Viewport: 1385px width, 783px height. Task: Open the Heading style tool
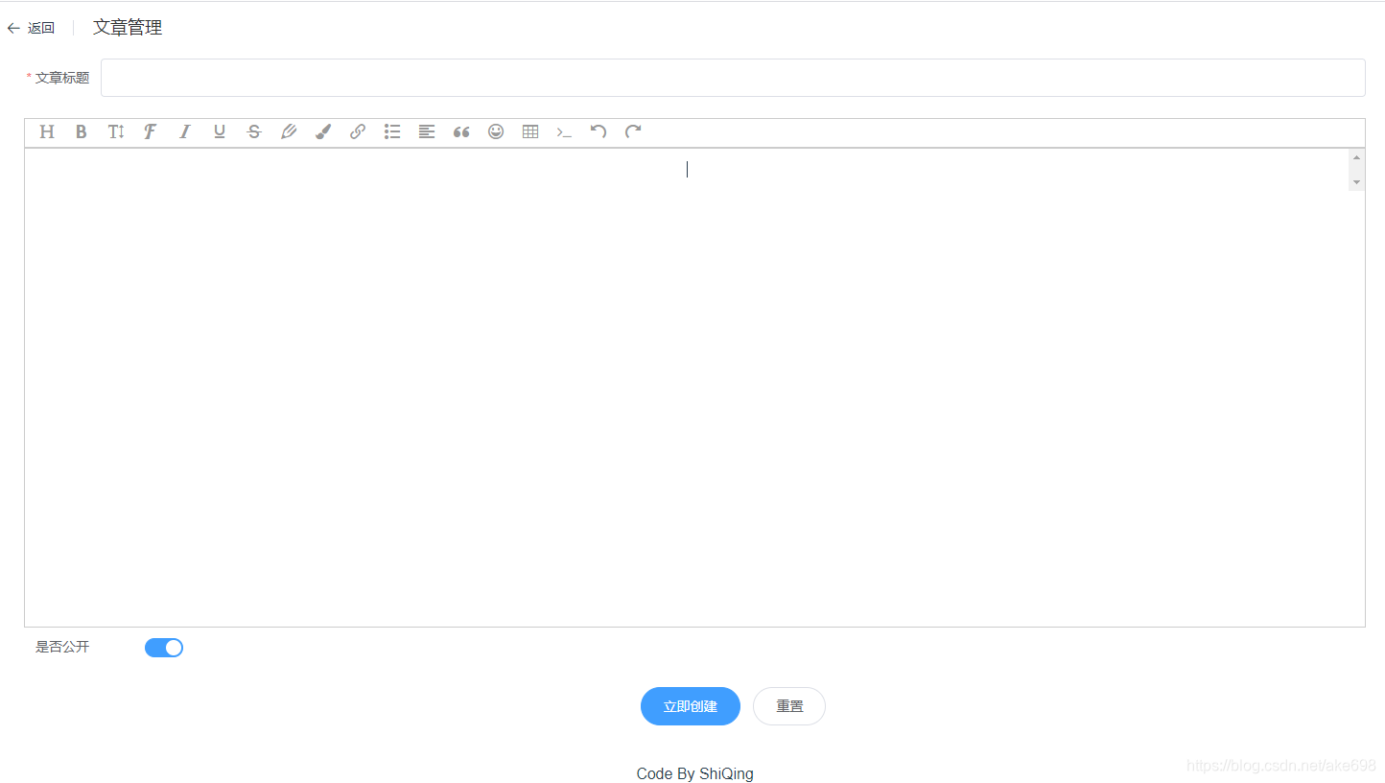point(47,132)
